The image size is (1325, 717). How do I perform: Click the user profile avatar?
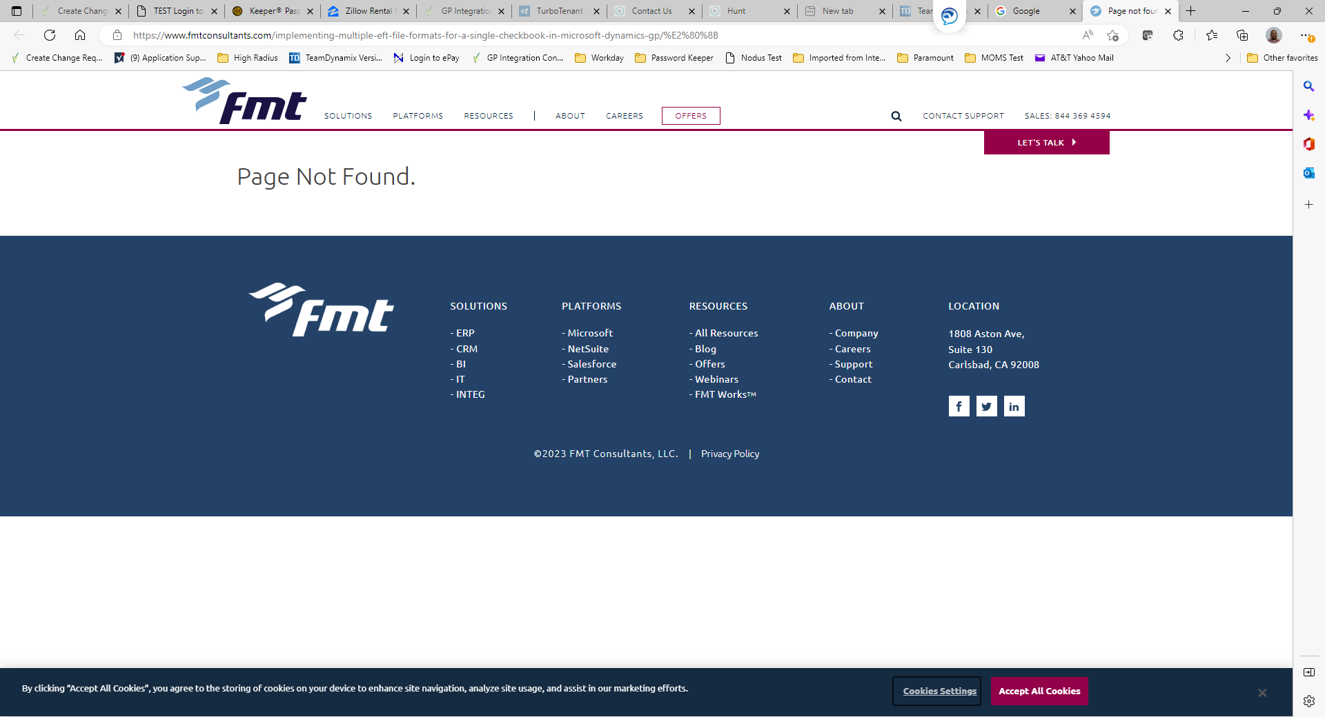(1274, 35)
